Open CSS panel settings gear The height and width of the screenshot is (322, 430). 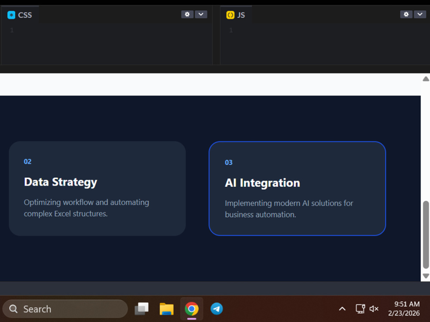coord(187,14)
